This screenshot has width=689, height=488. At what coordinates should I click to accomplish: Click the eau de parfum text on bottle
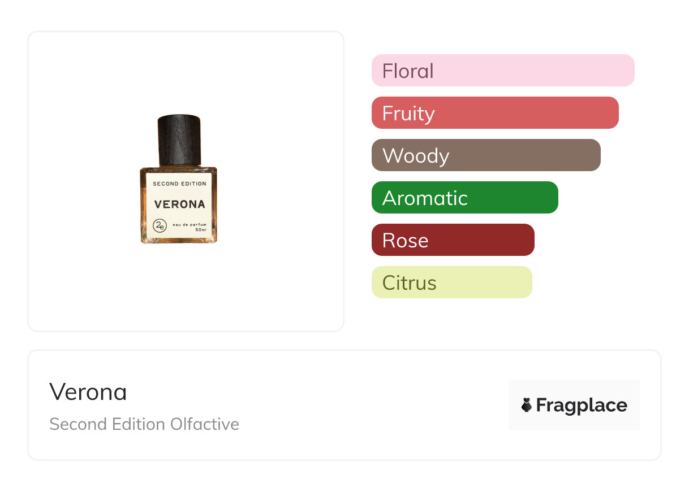pyautogui.click(x=190, y=225)
